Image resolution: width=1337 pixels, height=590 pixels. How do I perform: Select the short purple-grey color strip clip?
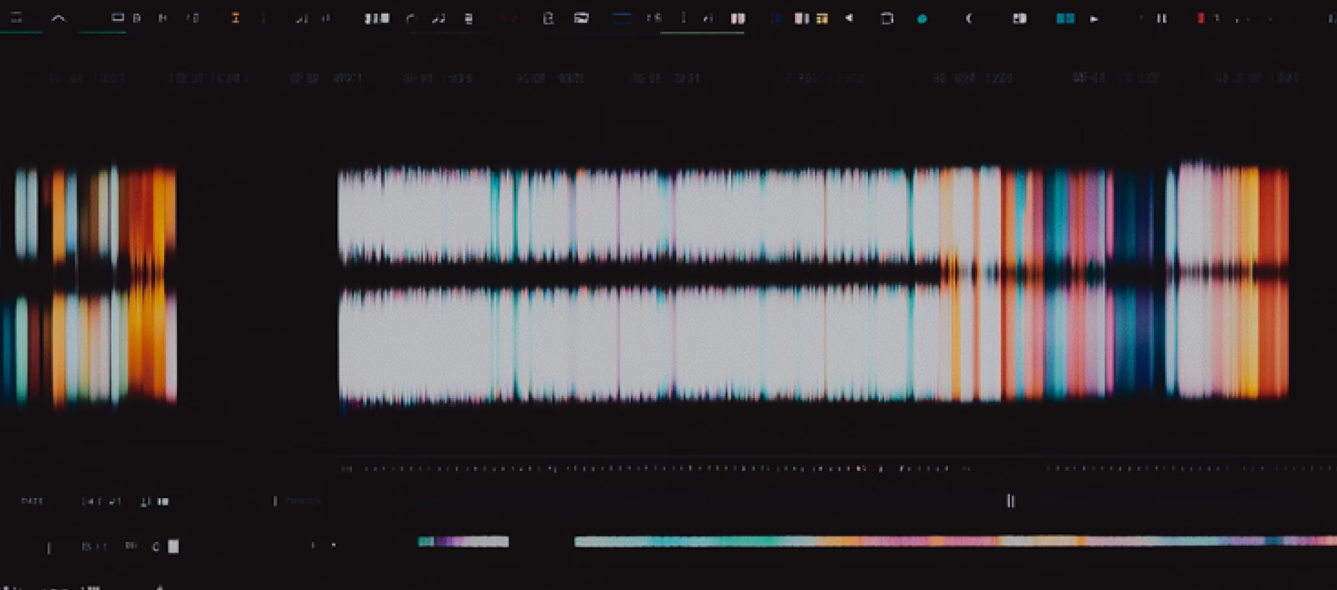click(463, 541)
